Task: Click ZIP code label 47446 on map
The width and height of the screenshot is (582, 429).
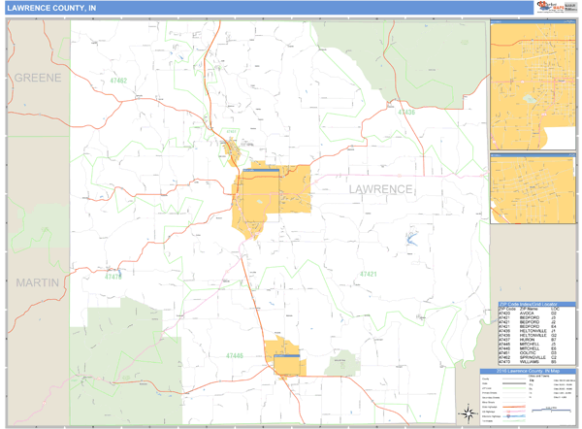Action: 235,356
